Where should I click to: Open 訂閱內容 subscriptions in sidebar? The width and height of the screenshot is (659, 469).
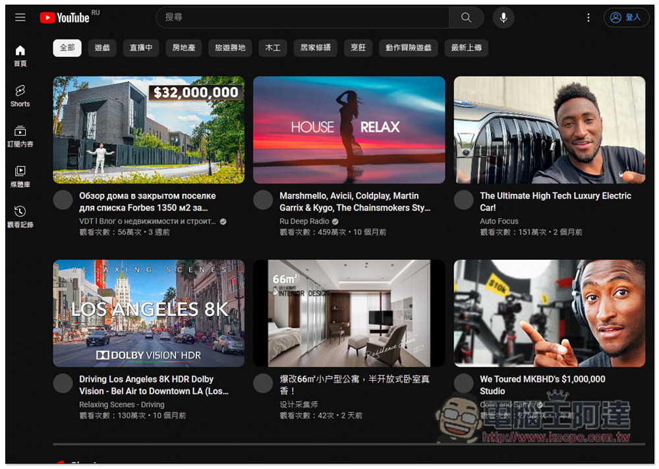pyautogui.click(x=20, y=136)
